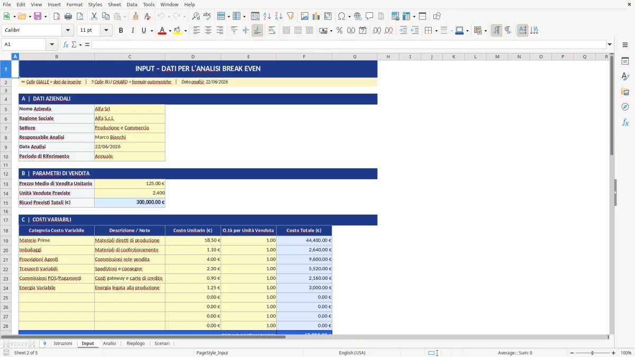Toggle Bold formatting
The width and height of the screenshot is (635, 357).
point(121,31)
